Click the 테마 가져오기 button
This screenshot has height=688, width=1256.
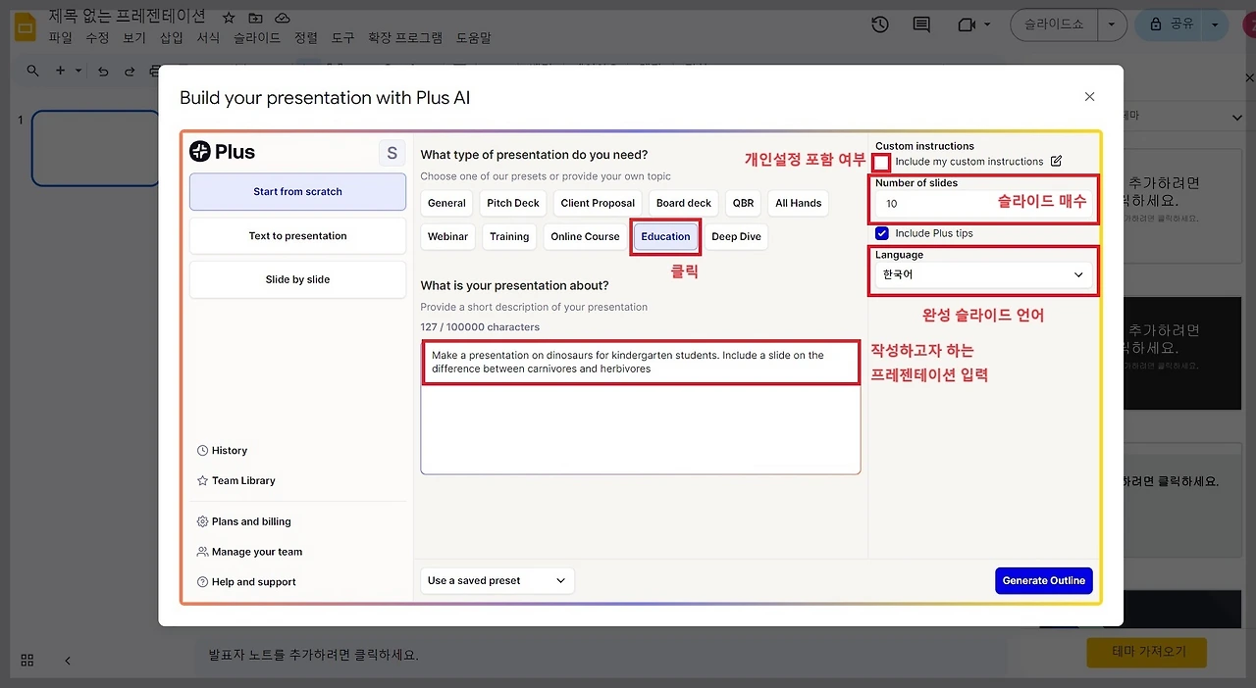pyautogui.click(x=1146, y=652)
